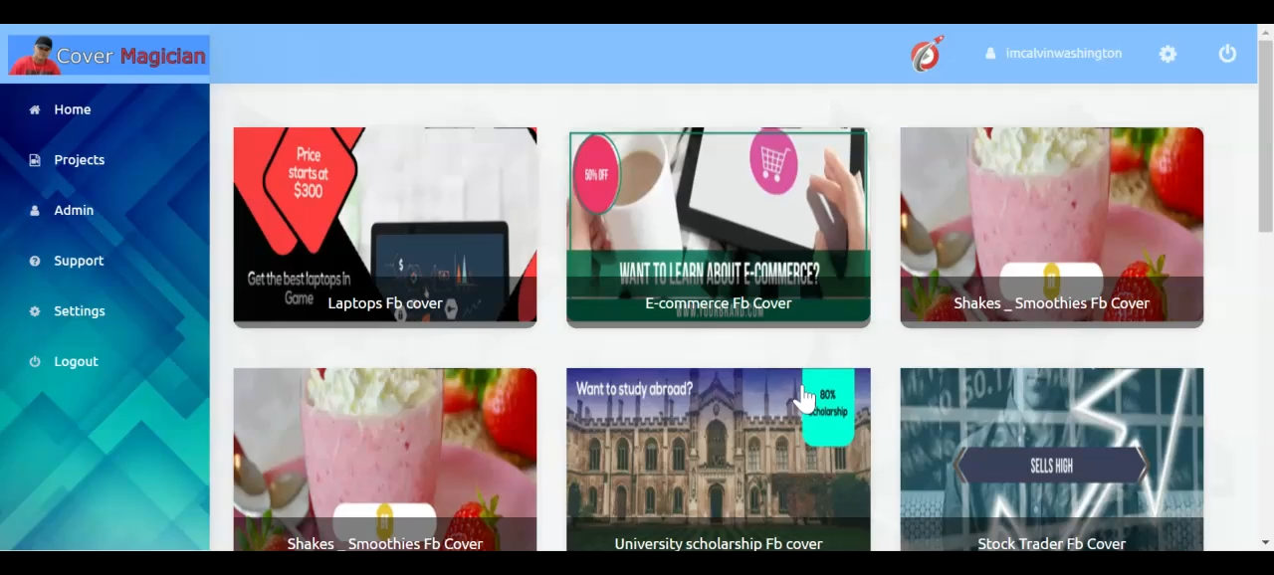
Task: Click the document icon beside Projects
Action: pyautogui.click(x=35, y=159)
